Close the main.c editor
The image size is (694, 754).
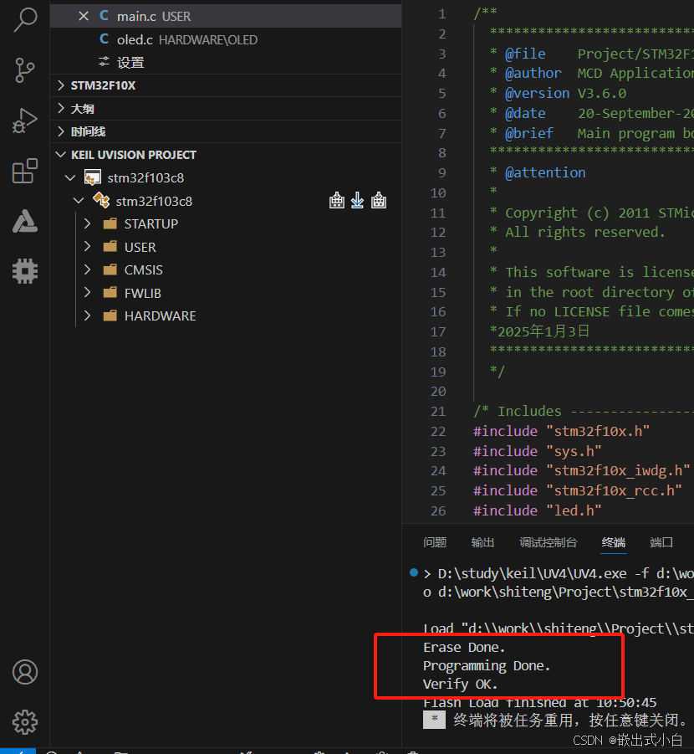coord(84,16)
